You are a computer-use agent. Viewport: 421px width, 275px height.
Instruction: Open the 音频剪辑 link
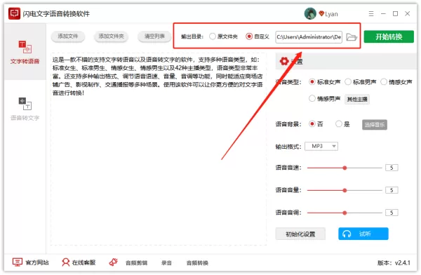point(136,263)
